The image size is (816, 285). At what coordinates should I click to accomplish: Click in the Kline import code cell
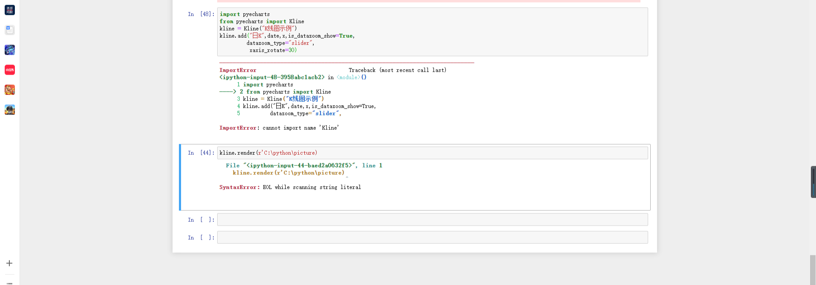tap(432, 32)
